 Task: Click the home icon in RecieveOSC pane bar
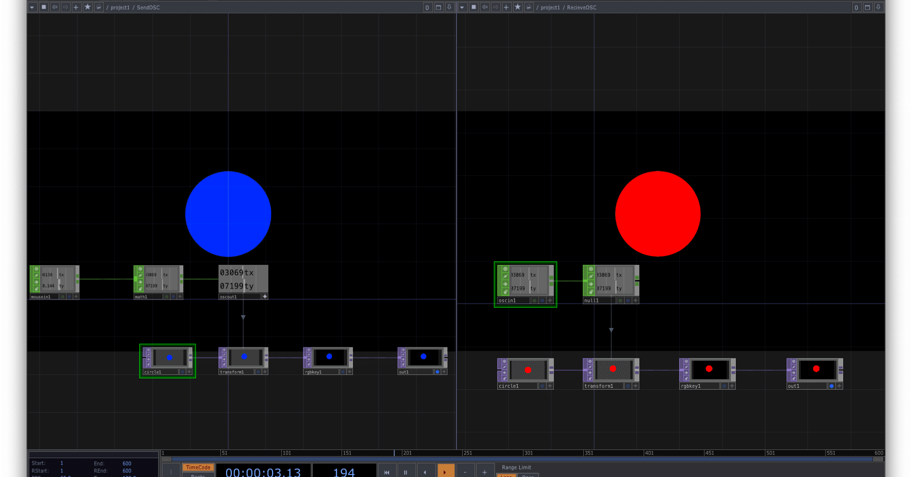point(529,7)
